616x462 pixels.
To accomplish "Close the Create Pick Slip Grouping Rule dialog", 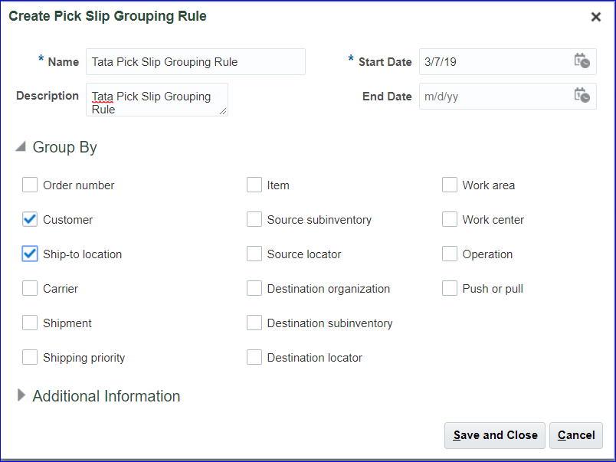I will pyautogui.click(x=595, y=17).
